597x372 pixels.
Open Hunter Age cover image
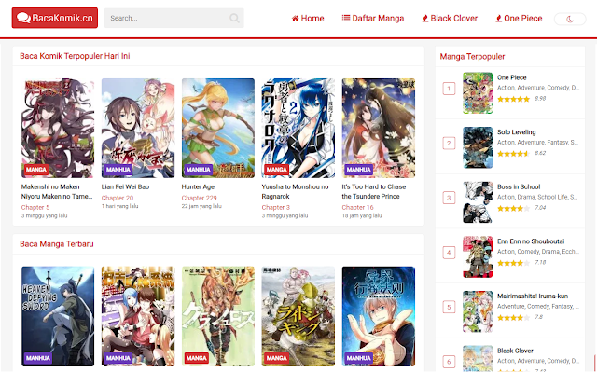tap(218, 128)
